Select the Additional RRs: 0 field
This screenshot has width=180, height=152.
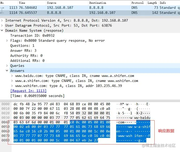click(x=27, y=61)
